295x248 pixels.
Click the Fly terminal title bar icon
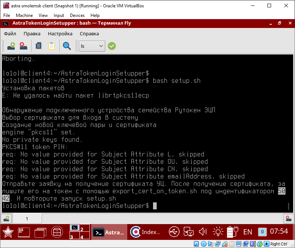6,24
